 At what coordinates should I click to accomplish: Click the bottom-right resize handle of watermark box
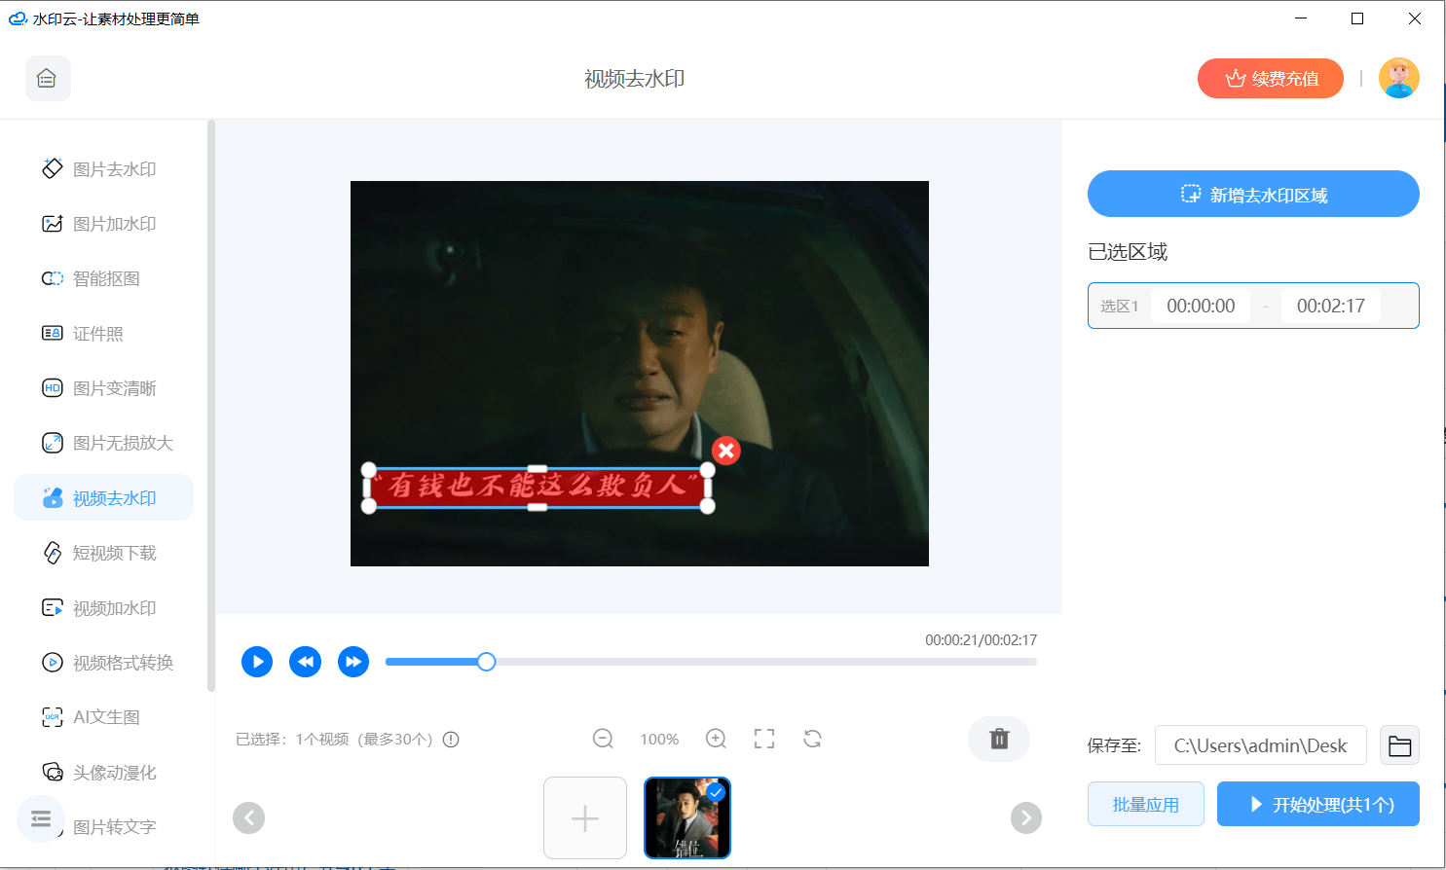(x=707, y=506)
